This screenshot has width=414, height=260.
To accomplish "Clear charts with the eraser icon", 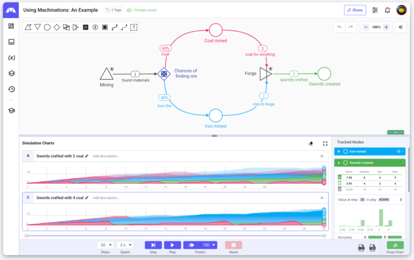I will coord(311,143).
